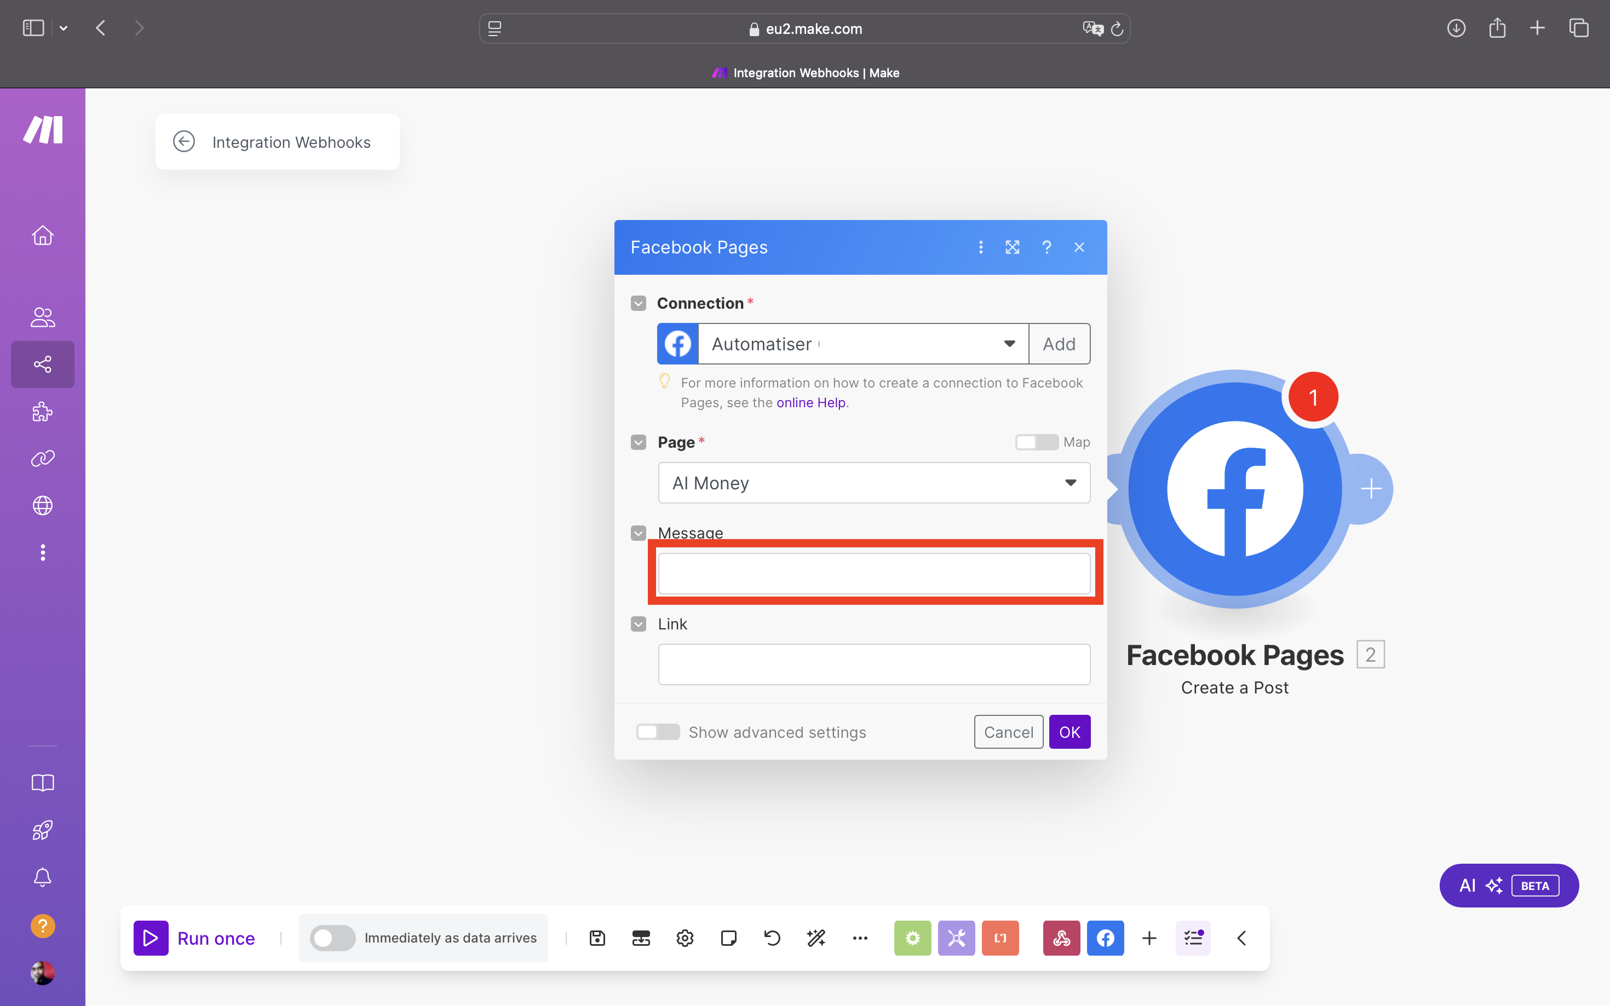Open the blue Facebook favorite icon in toolbar
1610x1006 pixels.
tap(1106, 938)
